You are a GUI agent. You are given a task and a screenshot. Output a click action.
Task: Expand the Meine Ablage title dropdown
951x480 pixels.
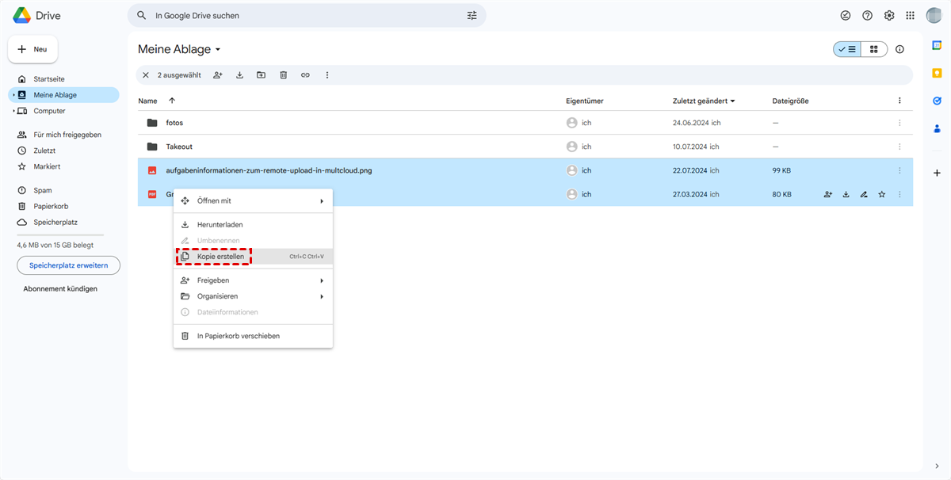218,50
